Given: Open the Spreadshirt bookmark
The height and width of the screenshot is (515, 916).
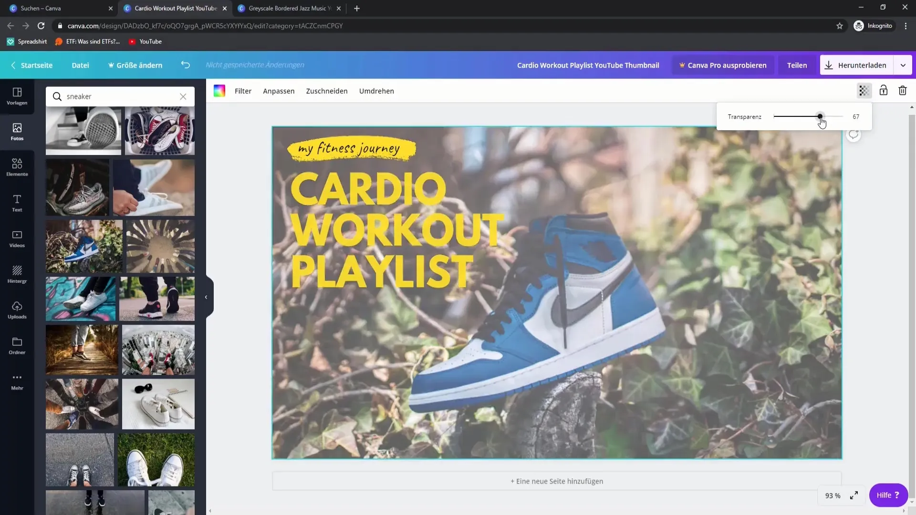Looking at the screenshot, I should [27, 41].
